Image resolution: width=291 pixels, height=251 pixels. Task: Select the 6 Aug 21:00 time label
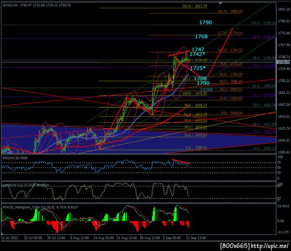point(80,238)
